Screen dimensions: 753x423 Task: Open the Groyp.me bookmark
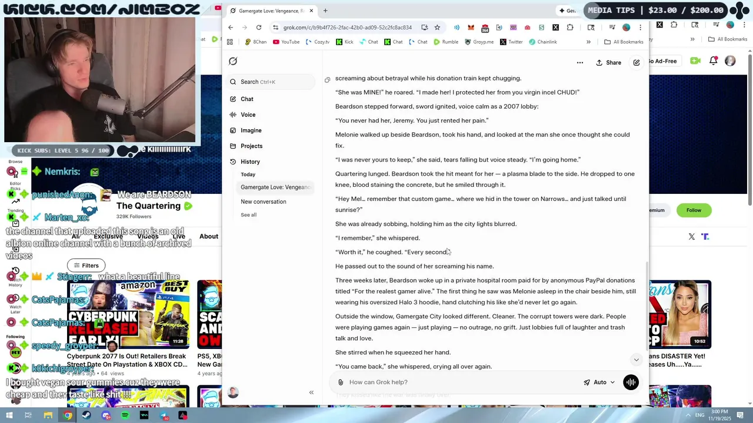tap(479, 42)
